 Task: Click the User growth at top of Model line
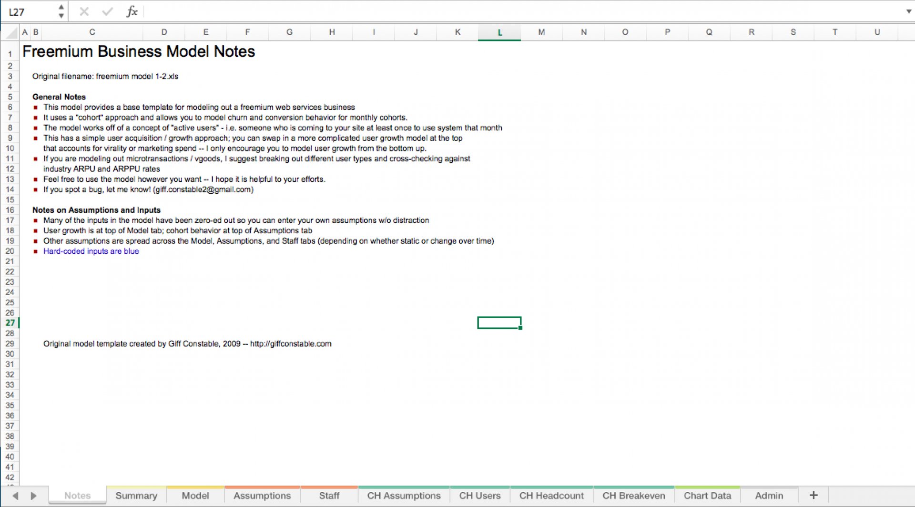[178, 230]
